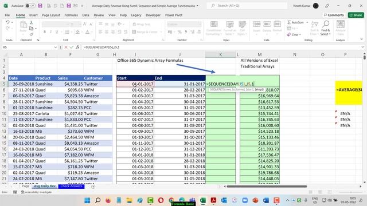The height and width of the screenshot is (206, 367).
Task: Open Sort & Filter menu
Action: [315, 28]
